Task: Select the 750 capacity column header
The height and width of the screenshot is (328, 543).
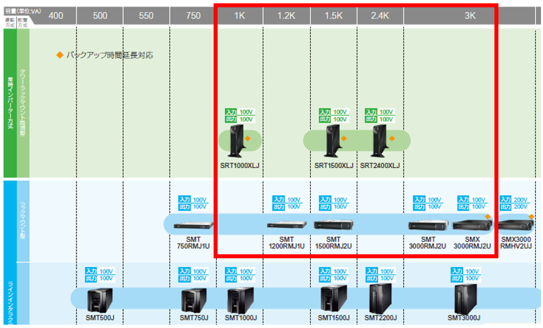Action: (x=193, y=15)
